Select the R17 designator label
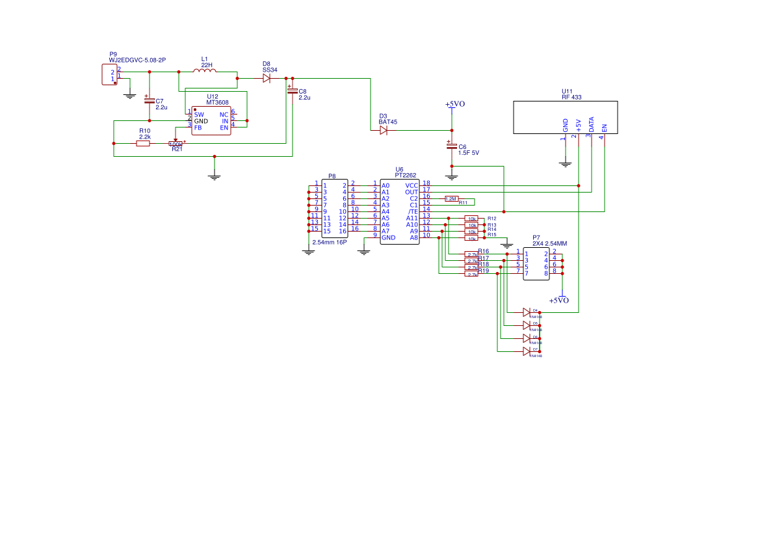Screen dimensions: 760x538 click(x=484, y=258)
